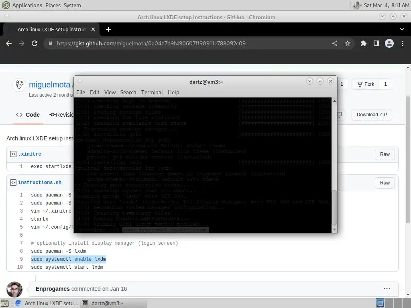This screenshot has width=411, height=308.
Task: Open the Chromium extensions puzzle icon
Action: 363,43
